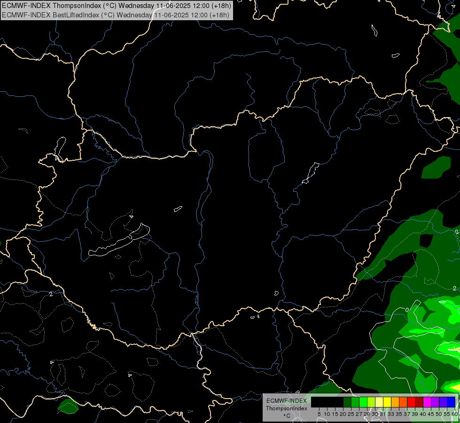Select the lime 29–30 legend swatch

point(371,402)
